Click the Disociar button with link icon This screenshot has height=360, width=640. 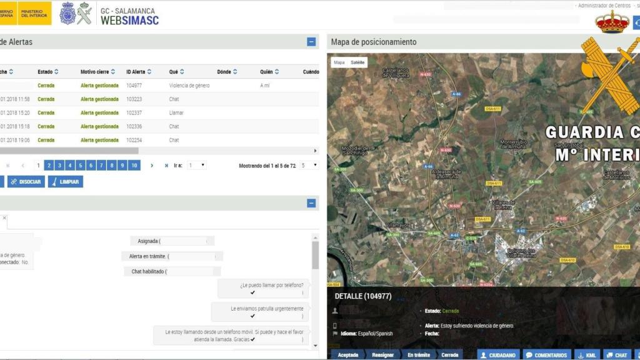(x=26, y=182)
